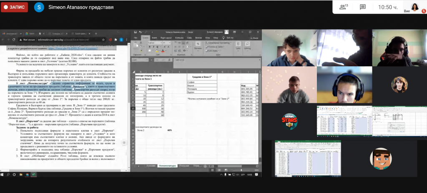Screen dimensions: 427x193
Task: Open the font size dropdown
Action: 170,43
